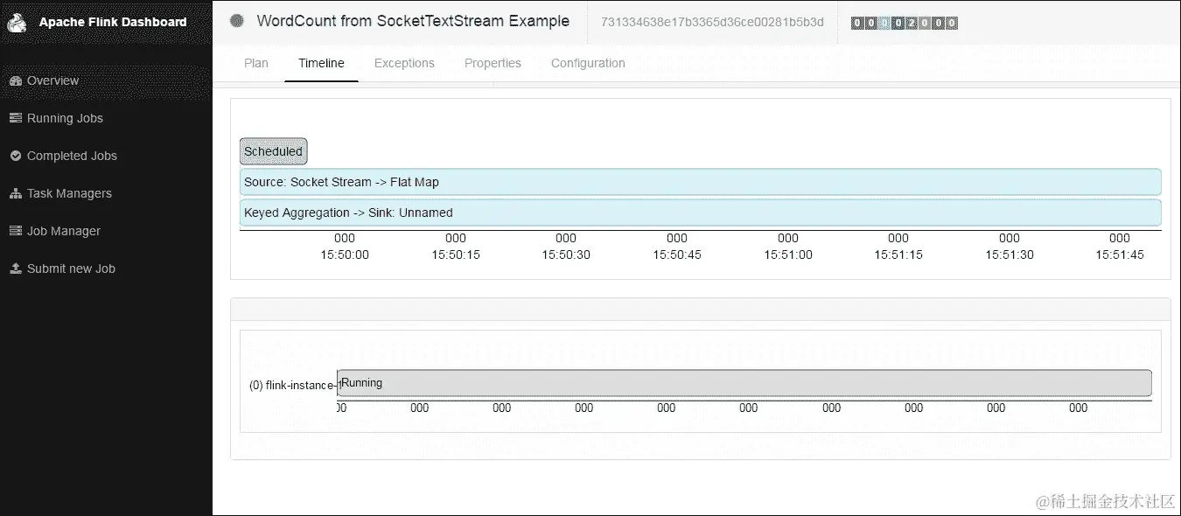The image size is (1181, 516).
Task: Click the Running subtask timeline bar
Action: pyautogui.click(x=744, y=383)
